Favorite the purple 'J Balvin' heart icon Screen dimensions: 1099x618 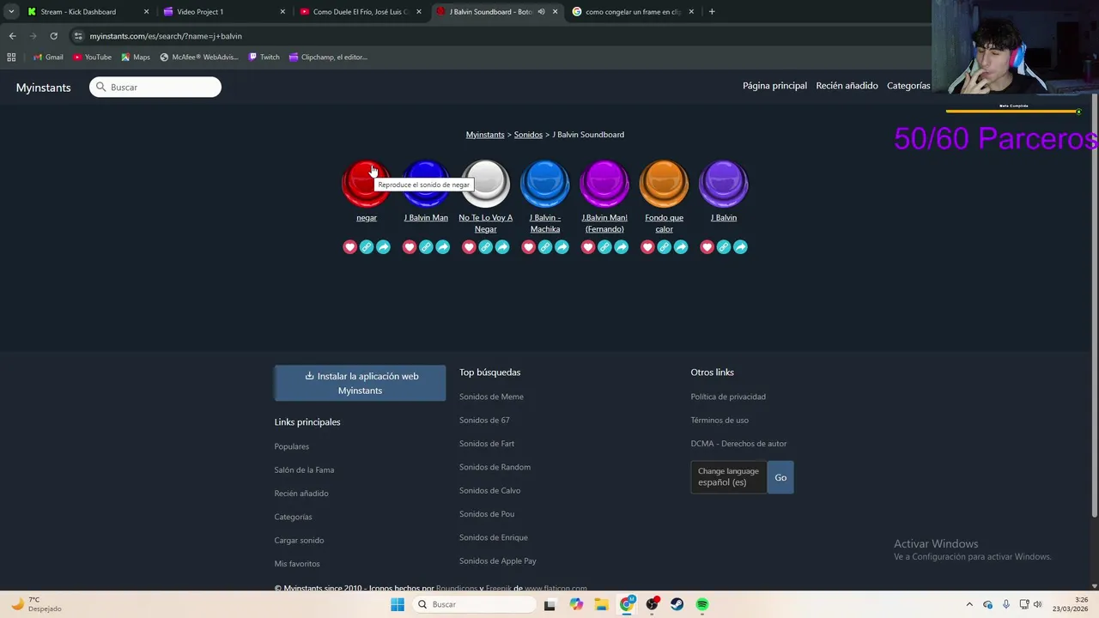coord(707,247)
